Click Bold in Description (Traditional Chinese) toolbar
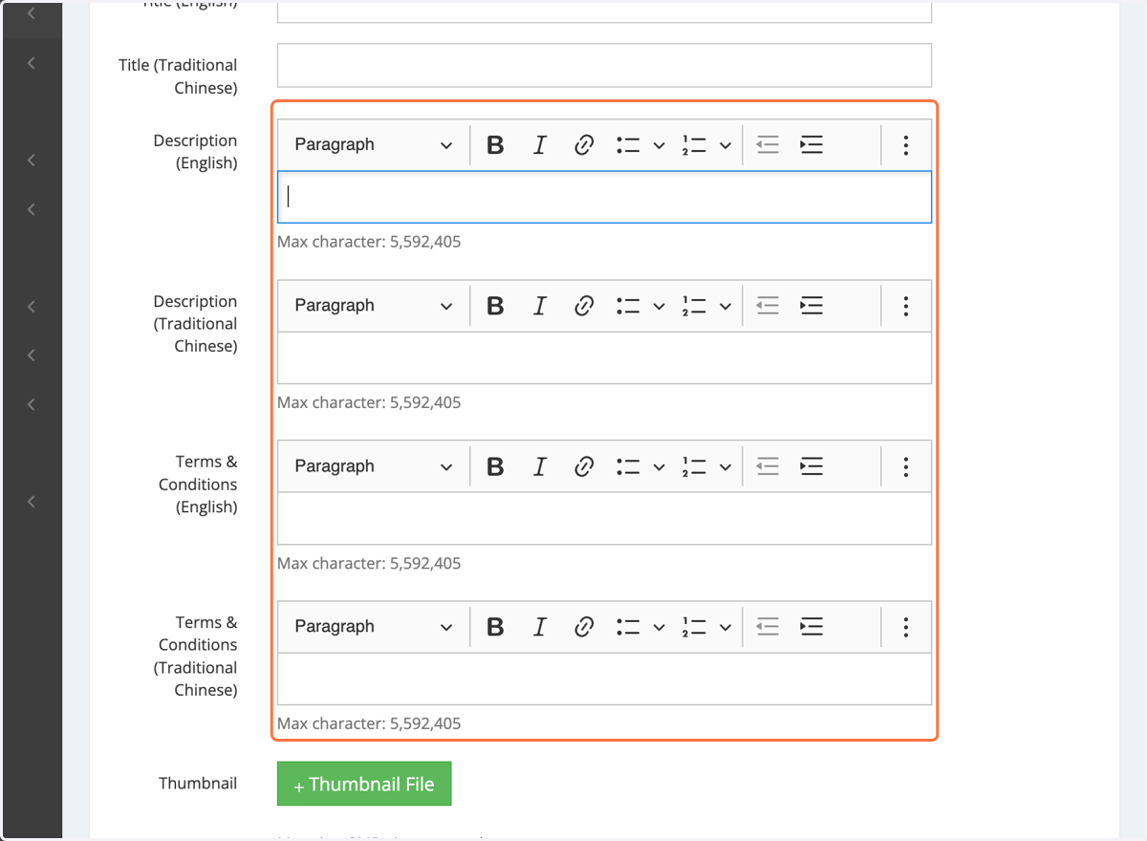1147x841 pixels. click(x=495, y=306)
